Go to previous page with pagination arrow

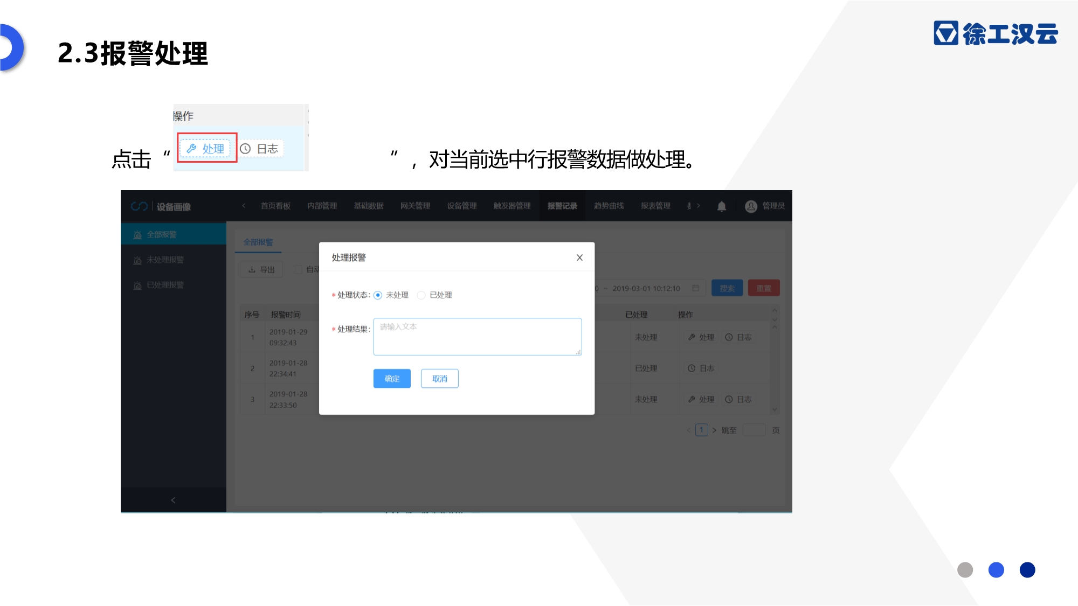coord(688,430)
